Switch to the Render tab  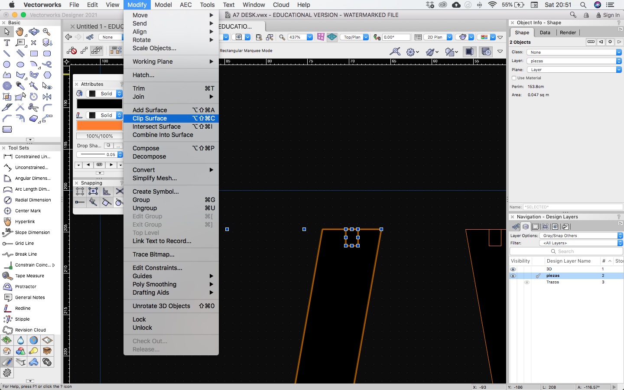point(568,32)
